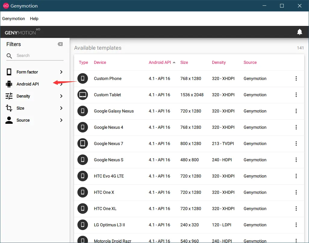This screenshot has width=309, height=243.
Task: Open options menu for Custom Tablet
Action: [296, 95]
